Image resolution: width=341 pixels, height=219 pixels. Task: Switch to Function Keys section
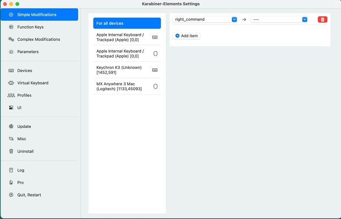click(x=40, y=27)
